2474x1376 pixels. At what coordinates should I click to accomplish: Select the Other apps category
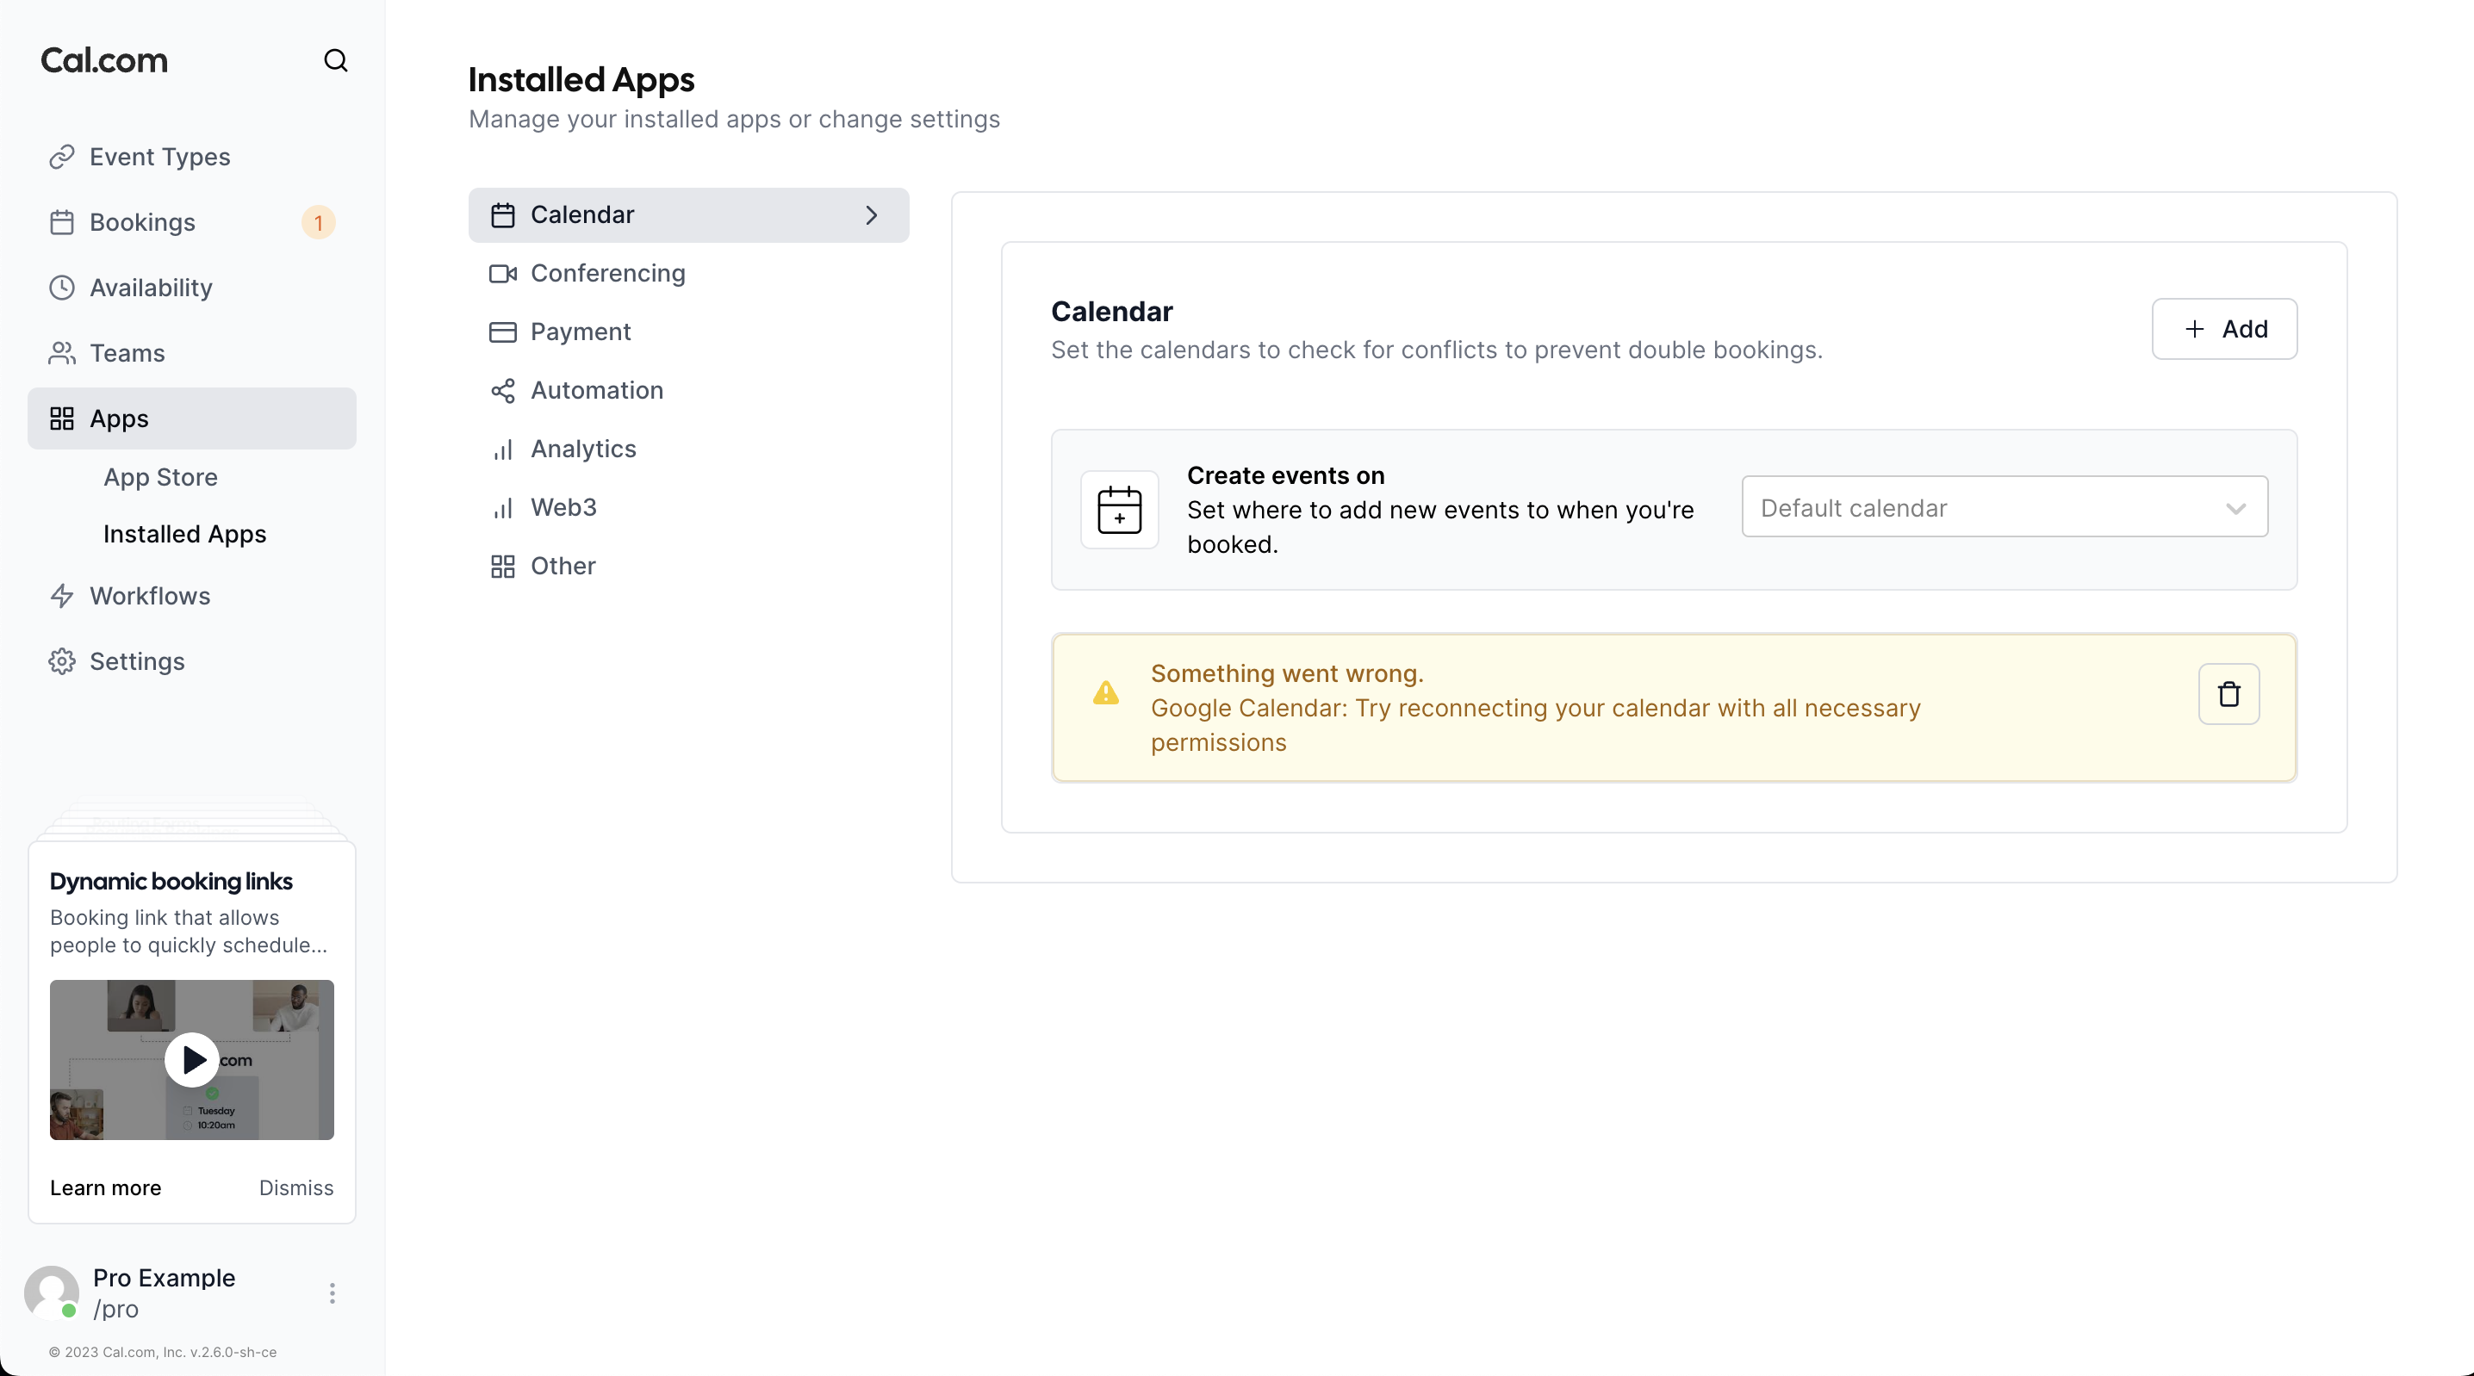point(563,567)
